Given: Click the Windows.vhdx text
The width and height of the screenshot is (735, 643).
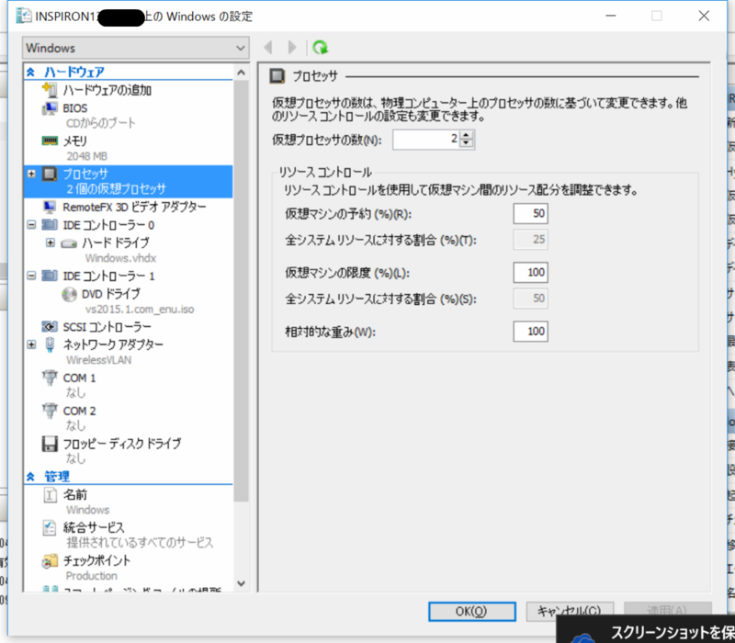Looking at the screenshot, I should [x=121, y=258].
